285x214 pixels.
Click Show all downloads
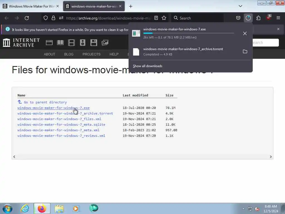[x=148, y=66]
